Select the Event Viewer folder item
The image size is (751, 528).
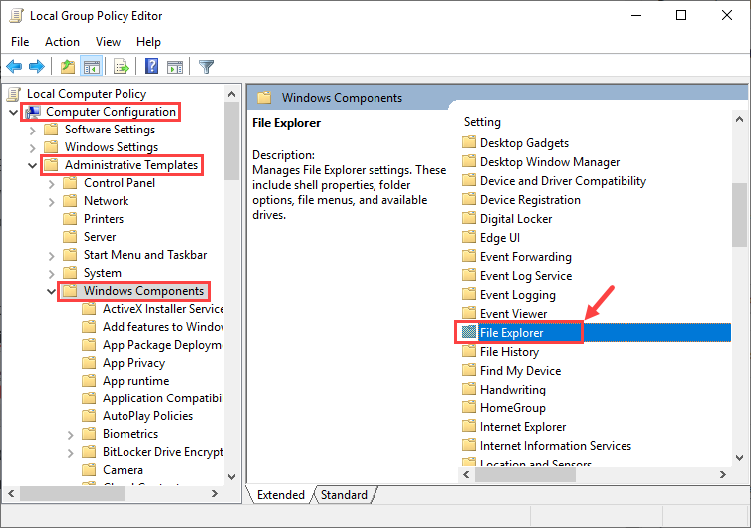coord(513,313)
